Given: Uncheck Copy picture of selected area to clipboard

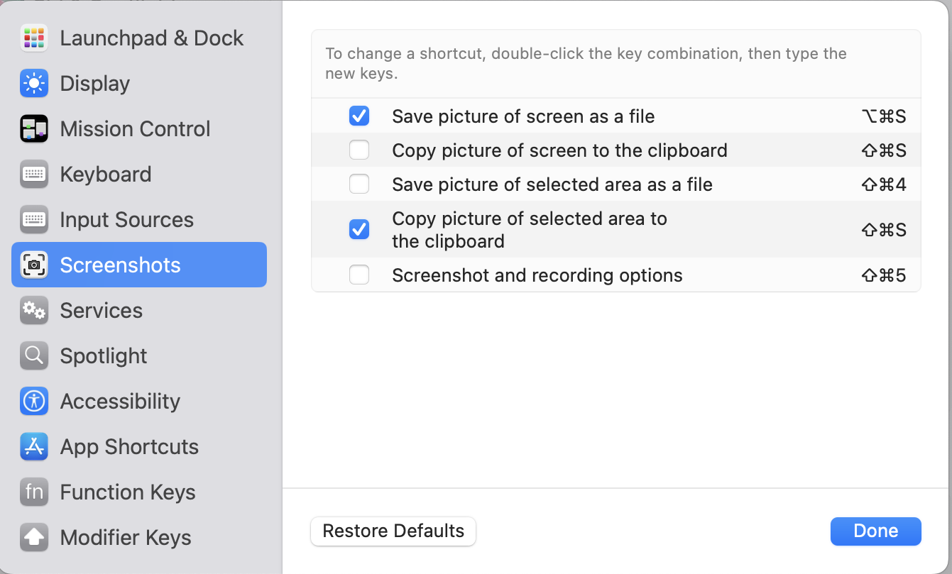Looking at the screenshot, I should click(359, 229).
